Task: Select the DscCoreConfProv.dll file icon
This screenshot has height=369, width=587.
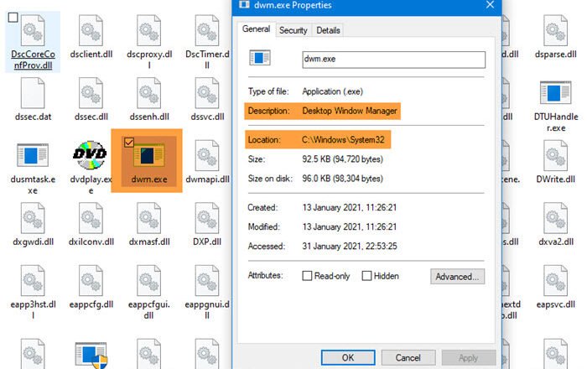Action: tap(33, 31)
